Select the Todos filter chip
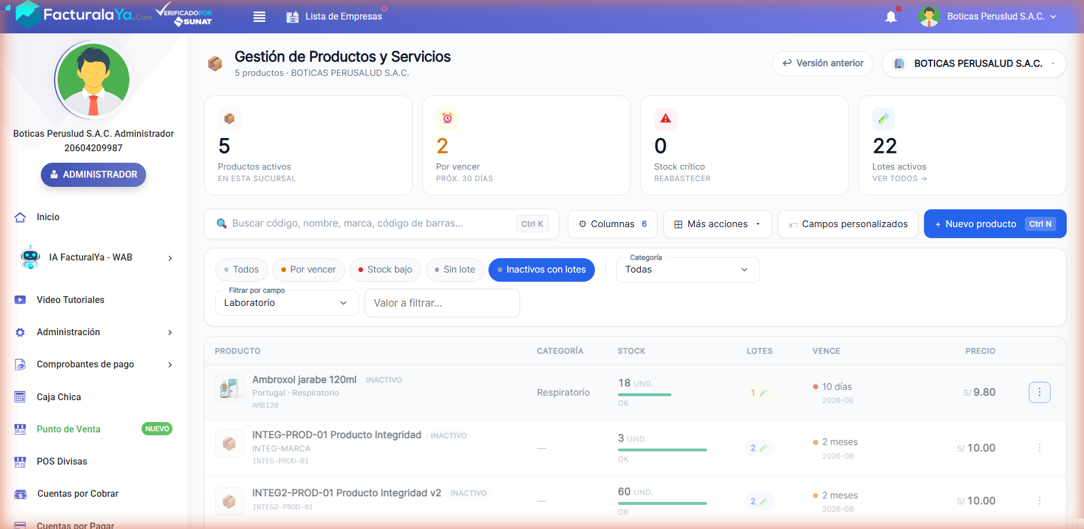 tap(242, 270)
